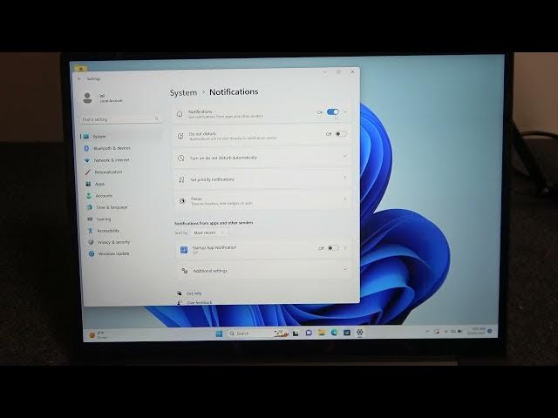The image size is (558, 418).
Task: Click the local account profile picture
Action: coord(87,98)
